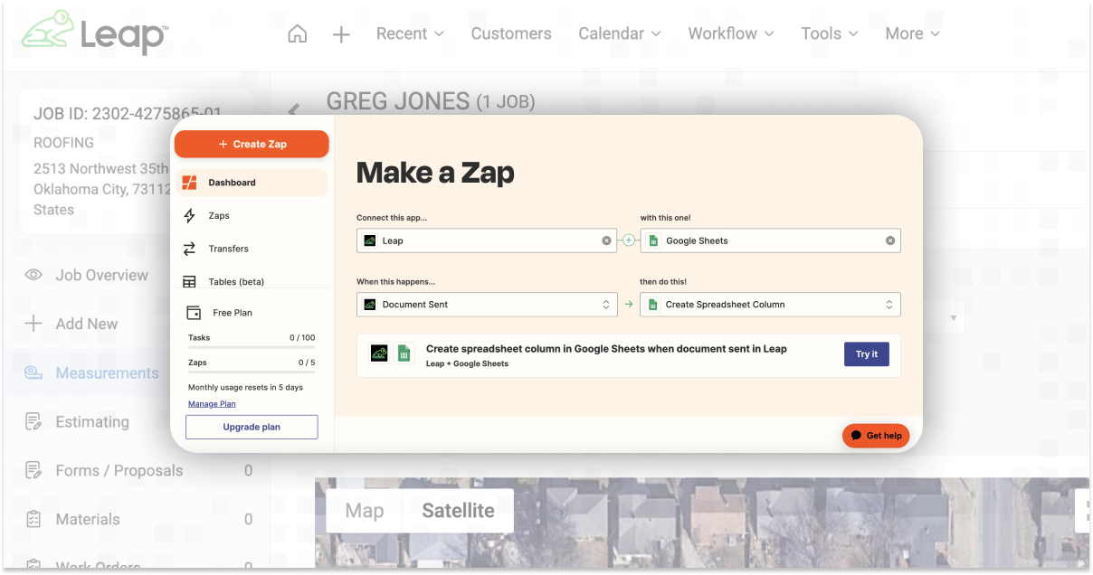Click the Get help chat bubble
This screenshot has width=1093, height=575.
click(x=876, y=436)
